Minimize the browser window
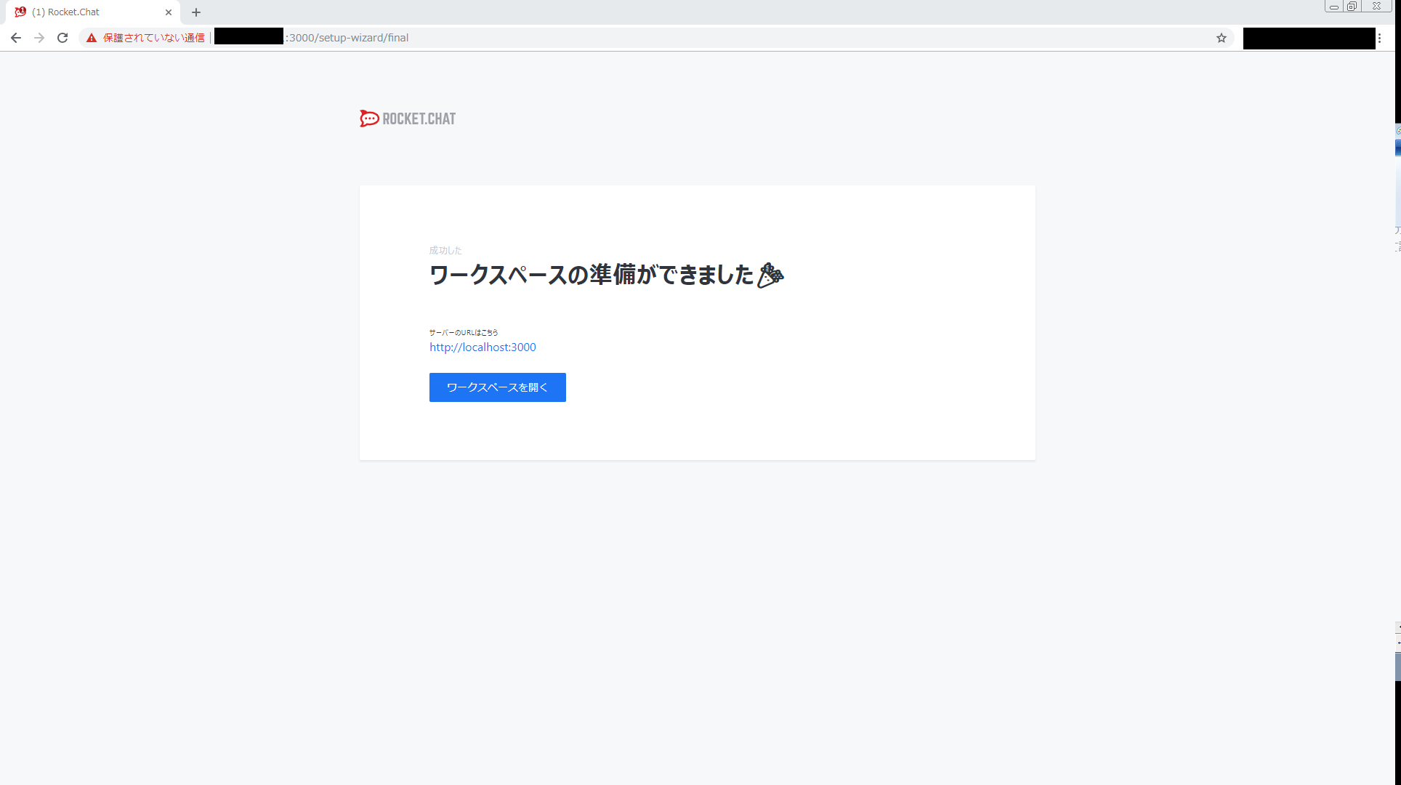Image resolution: width=1401 pixels, height=785 pixels. 1334,7
